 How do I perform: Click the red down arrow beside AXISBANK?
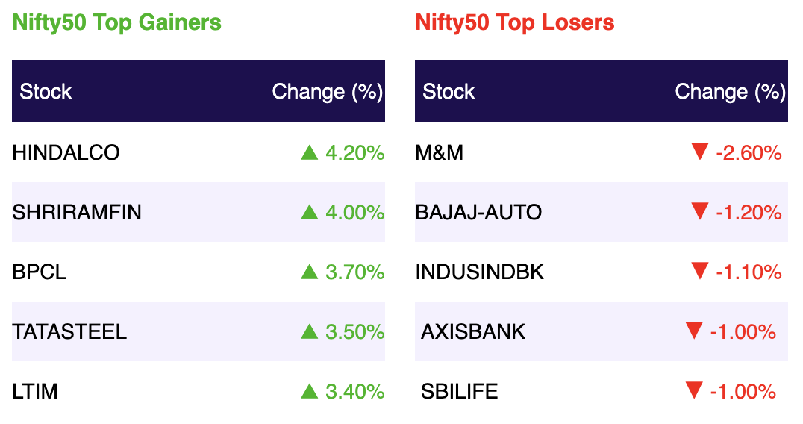pos(694,331)
